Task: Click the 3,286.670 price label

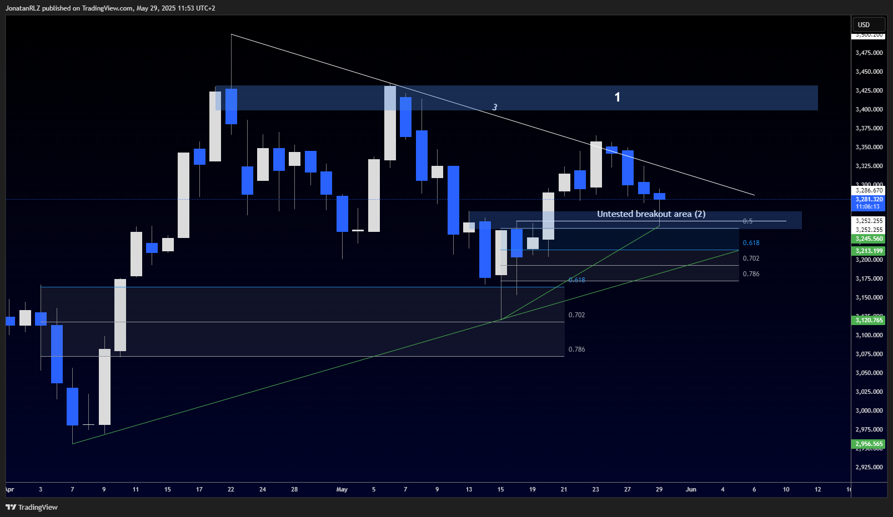Action: 869,190
